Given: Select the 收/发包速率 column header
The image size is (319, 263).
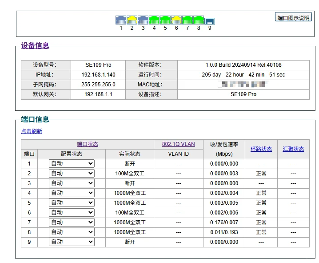Looking at the screenshot, I should (224, 149).
